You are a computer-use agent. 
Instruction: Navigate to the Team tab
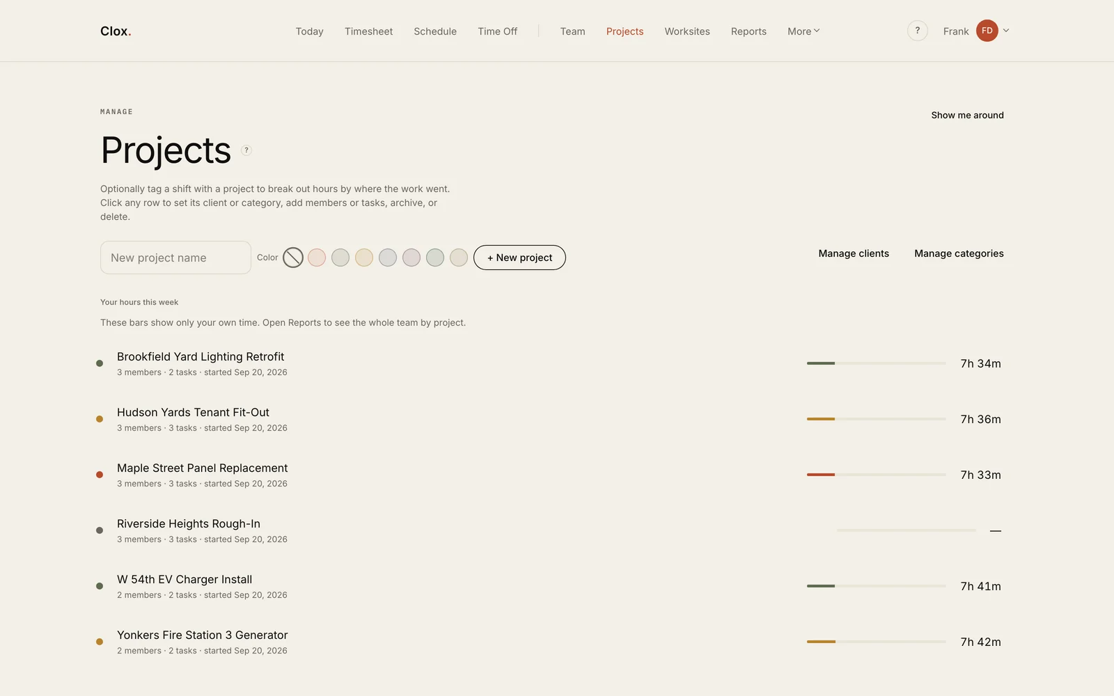point(572,31)
